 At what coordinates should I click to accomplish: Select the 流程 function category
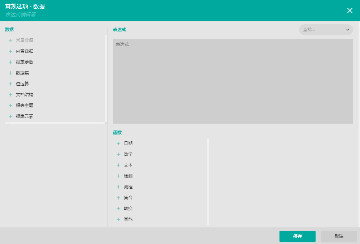pos(128,187)
